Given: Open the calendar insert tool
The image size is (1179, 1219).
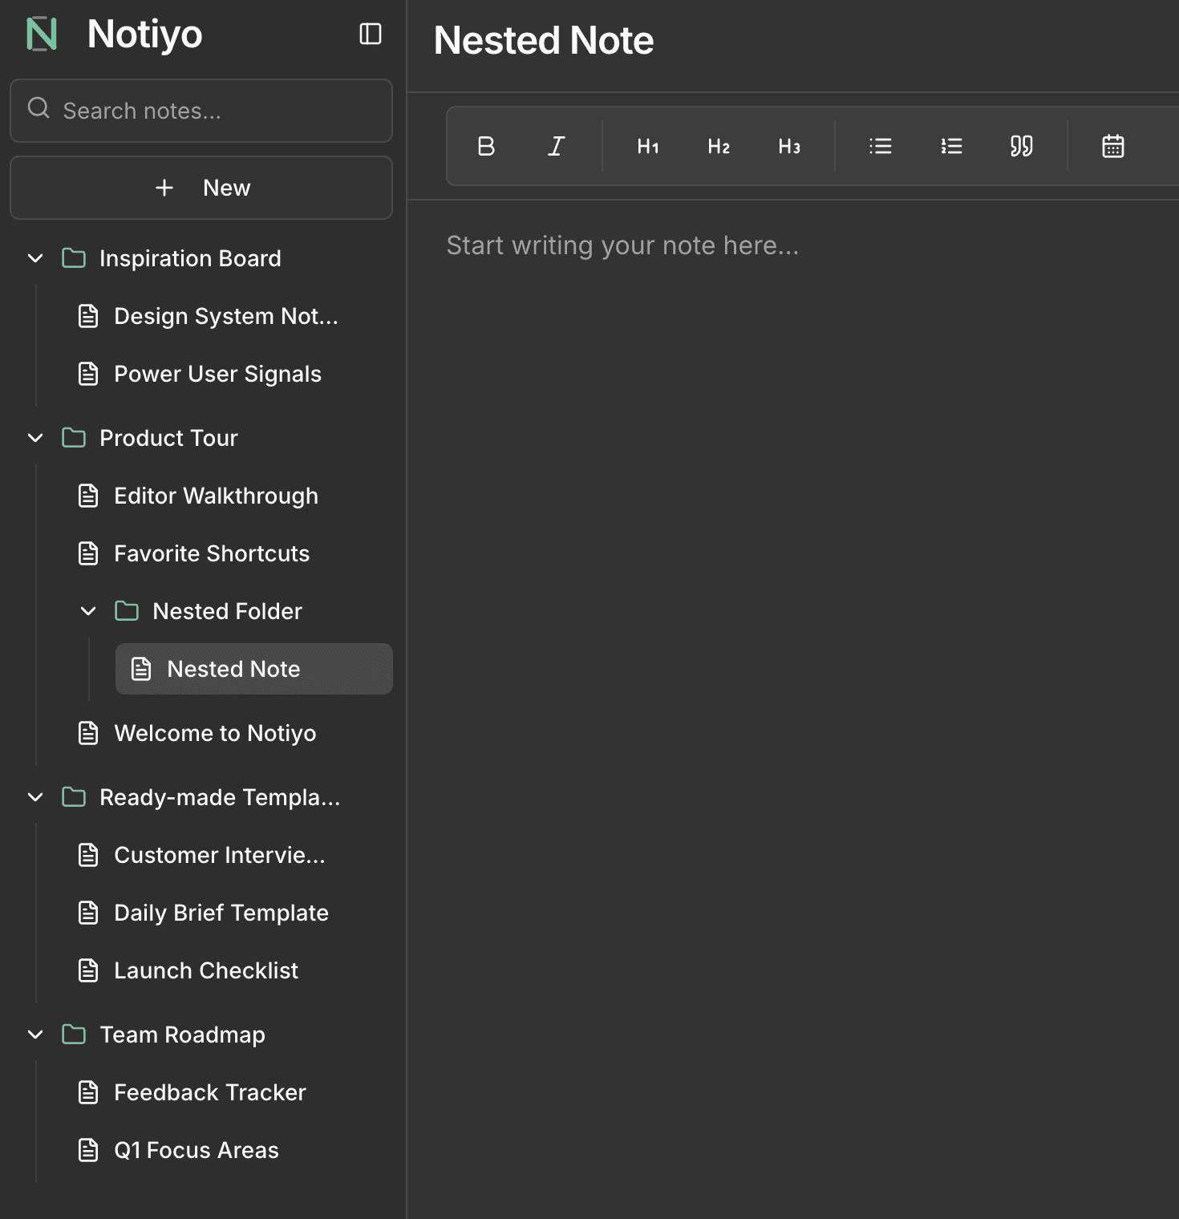Looking at the screenshot, I should pos(1112,146).
